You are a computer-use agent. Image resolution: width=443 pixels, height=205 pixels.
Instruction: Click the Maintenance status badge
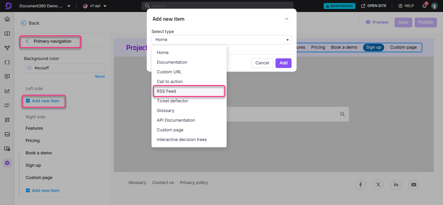(339, 6)
